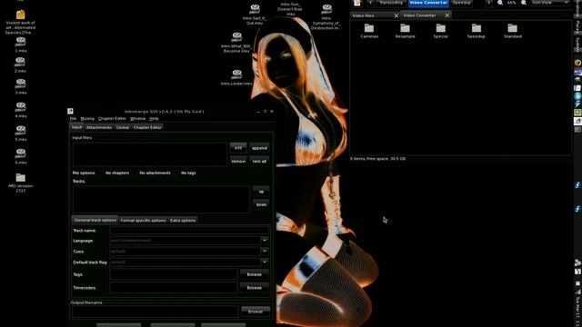Select the Intro-Leider.mkv desktop file

236,77
